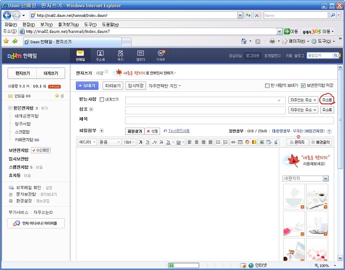This screenshot has height=270, width=345.
Task: Open the 보기 menu
Action: 46,24
